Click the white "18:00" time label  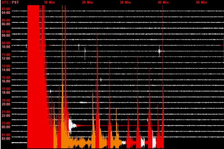point(6,93)
